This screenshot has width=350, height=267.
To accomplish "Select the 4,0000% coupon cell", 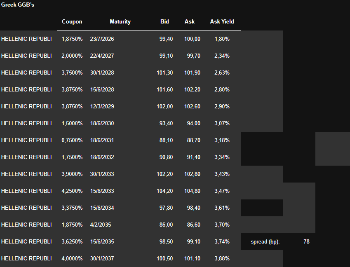I will click(x=72, y=258).
